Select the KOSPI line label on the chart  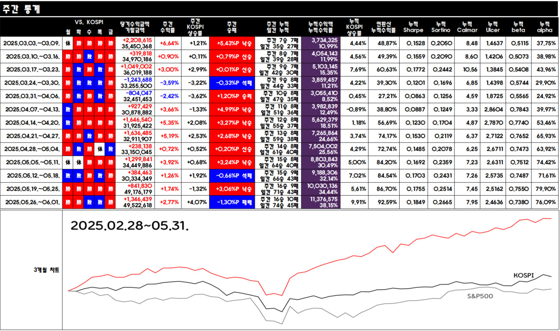(x=524, y=276)
